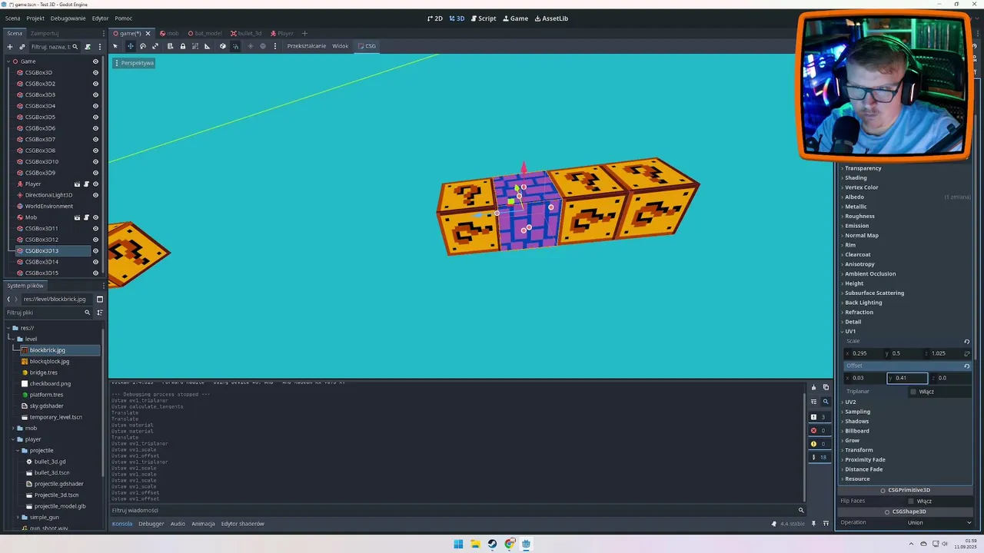This screenshot has height=553, width=984.
Task: Open Chrome from the taskbar
Action: pos(509,544)
